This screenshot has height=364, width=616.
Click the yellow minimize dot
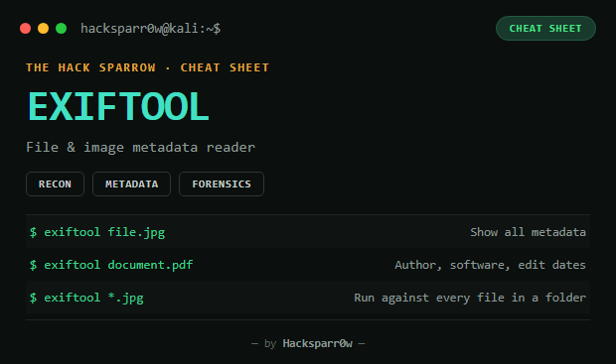(43, 28)
